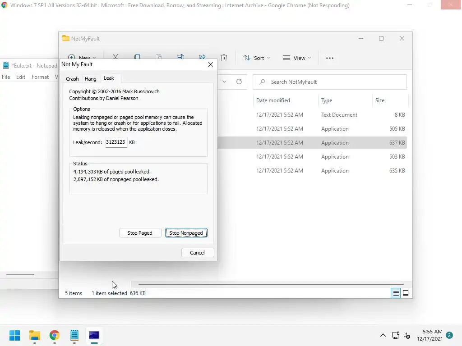This screenshot has width=462, height=346.
Task: Select the Leak tab
Action: coord(109,78)
